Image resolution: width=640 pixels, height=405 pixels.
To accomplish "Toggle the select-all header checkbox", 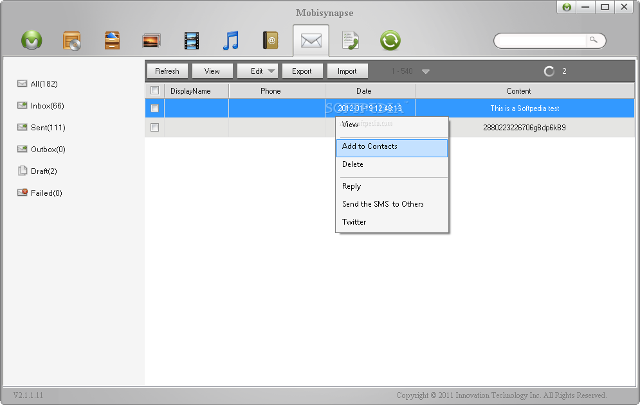I will 155,90.
